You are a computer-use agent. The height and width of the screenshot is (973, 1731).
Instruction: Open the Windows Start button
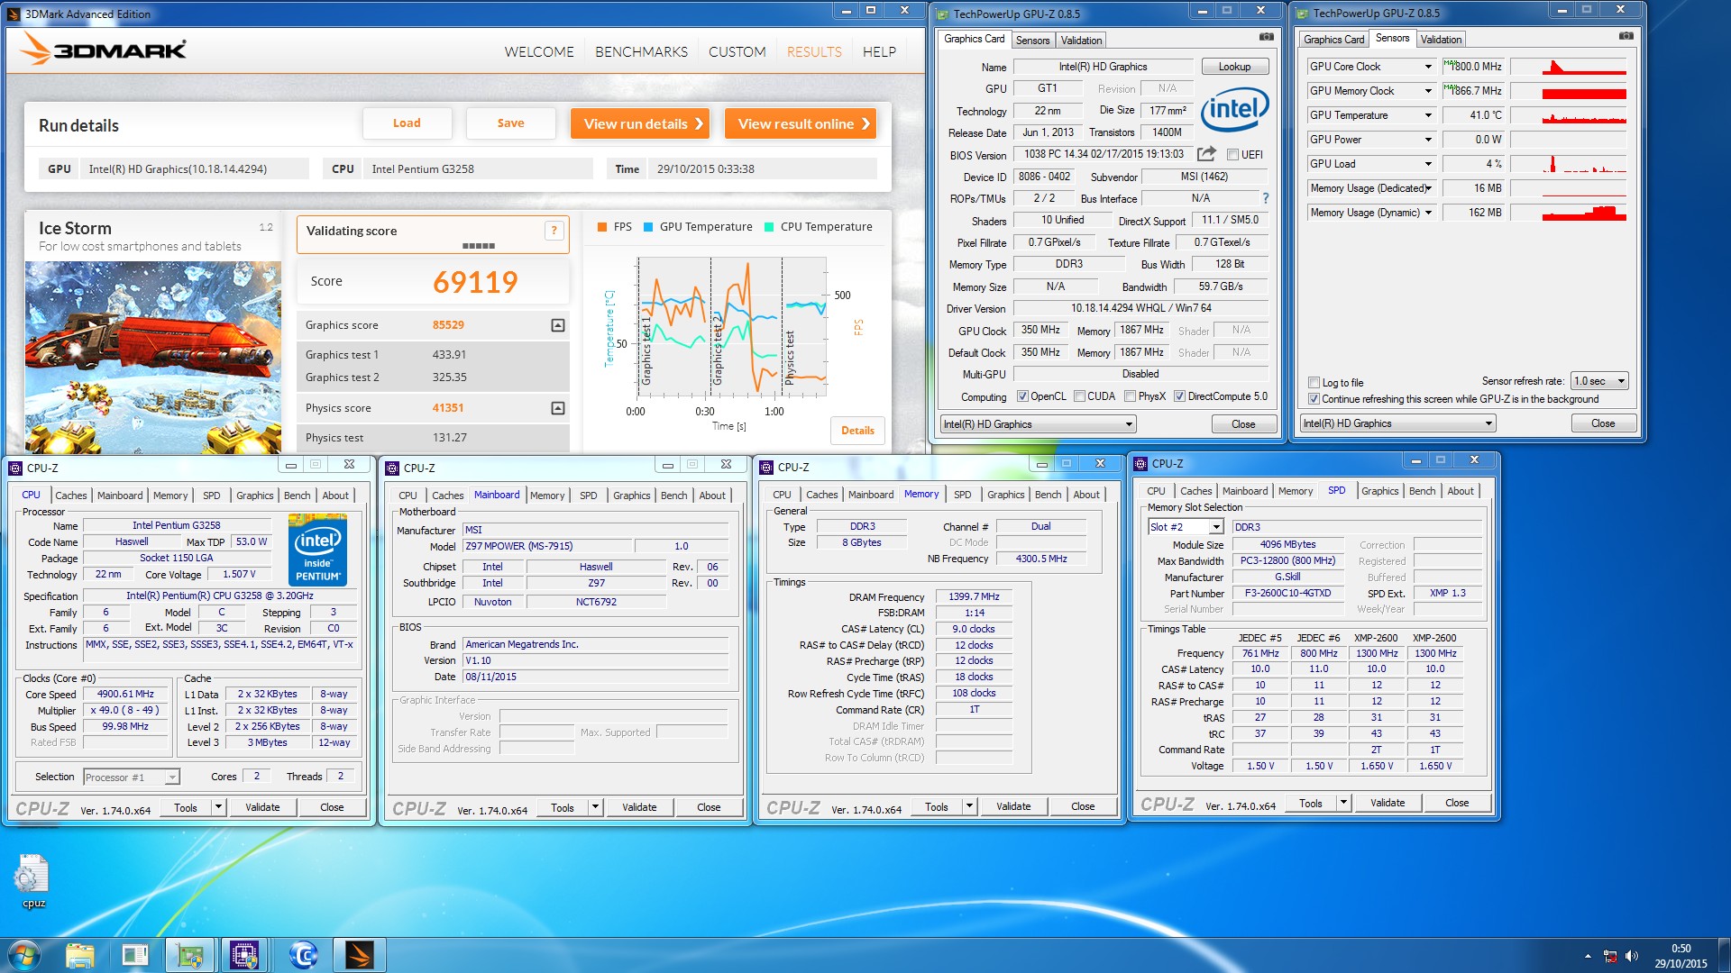point(24,955)
